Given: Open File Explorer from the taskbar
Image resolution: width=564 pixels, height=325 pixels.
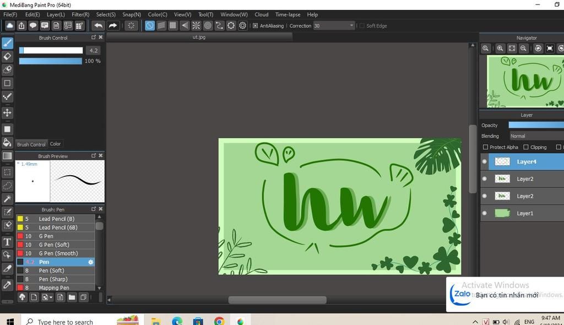Looking at the screenshot, I should click(155, 321).
